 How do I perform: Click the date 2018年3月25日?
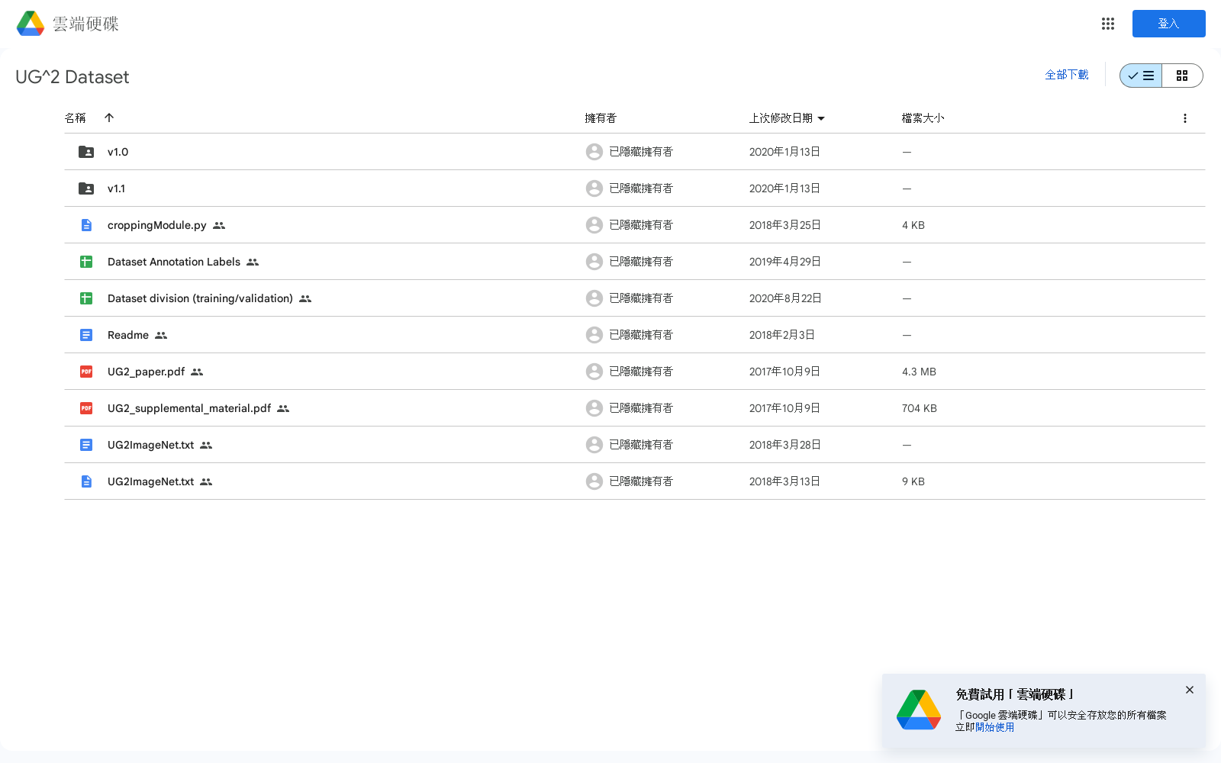(x=784, y=225)
